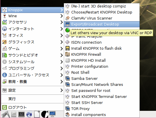Select Choose/Restart KNOPPIX Desktop

[102, 12]
